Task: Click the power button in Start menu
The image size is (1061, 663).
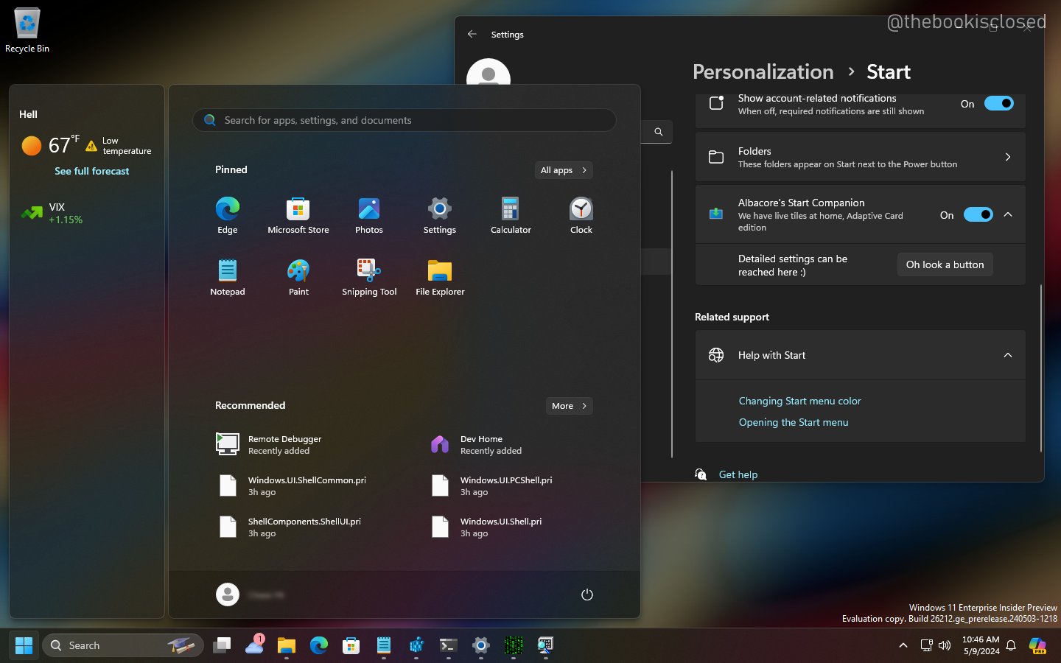Action: tap(586, 594)
